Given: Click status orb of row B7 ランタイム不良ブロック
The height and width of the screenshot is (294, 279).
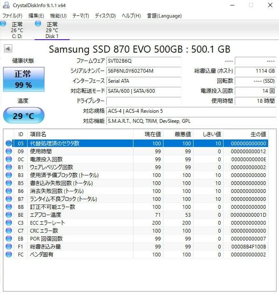Looking at the screenshot, I should [x=9, y=199].
